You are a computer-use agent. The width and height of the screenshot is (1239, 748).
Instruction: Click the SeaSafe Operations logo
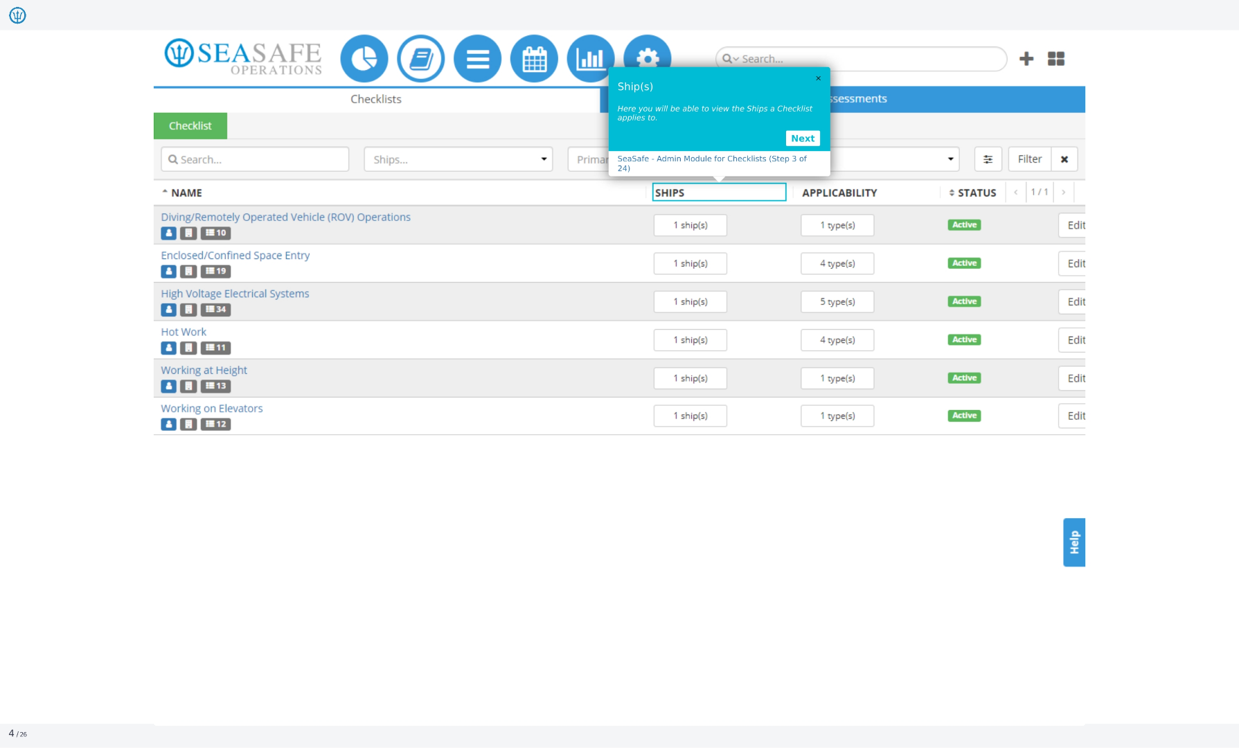(x=243, y=57)
